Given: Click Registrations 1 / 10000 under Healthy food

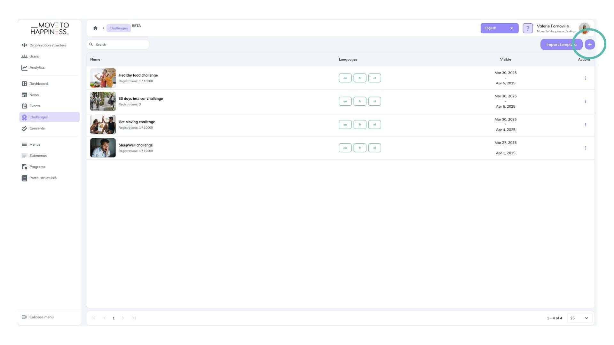Looking at the screenshot, I should 136,81.
